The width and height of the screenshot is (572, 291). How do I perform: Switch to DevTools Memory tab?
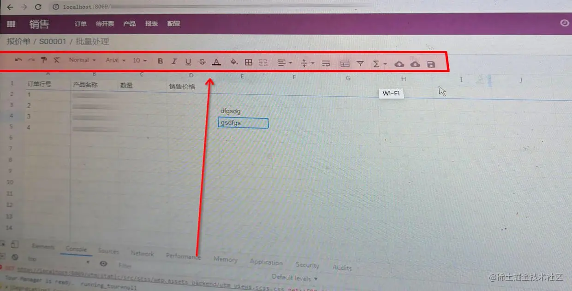[225, 259]
